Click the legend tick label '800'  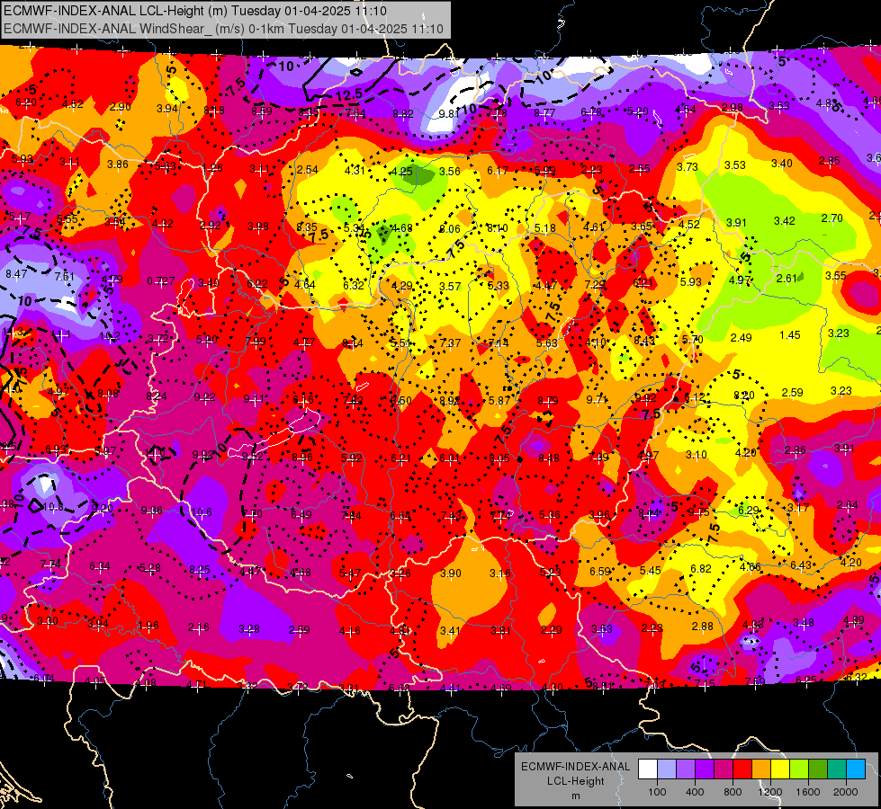click(733, 792)
